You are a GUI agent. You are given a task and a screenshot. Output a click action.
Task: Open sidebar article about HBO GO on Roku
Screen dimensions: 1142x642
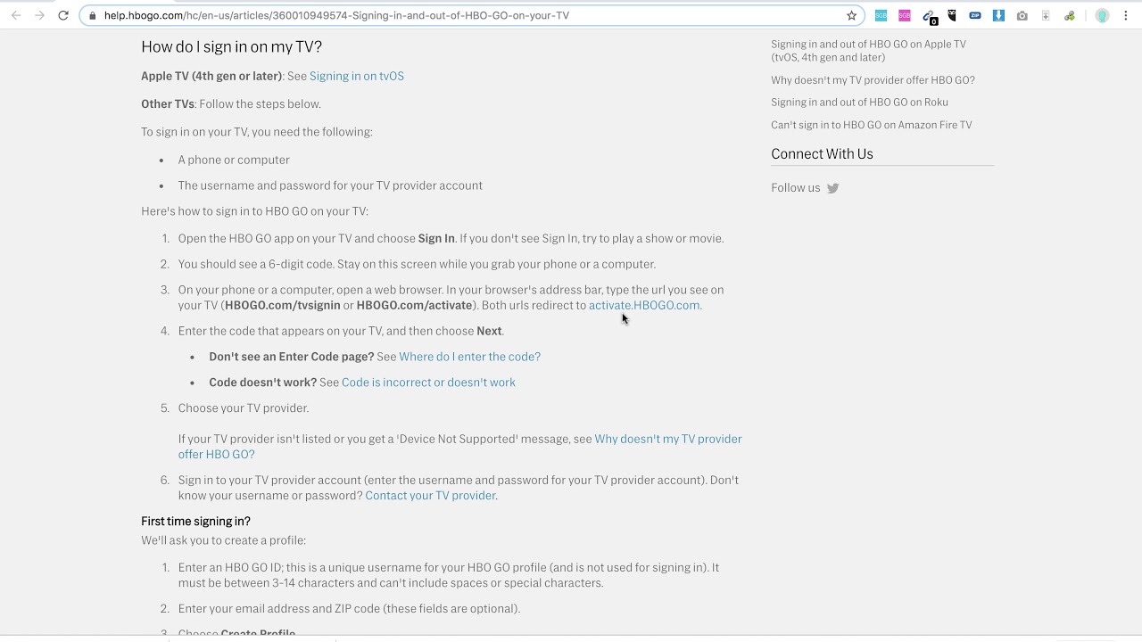click(x=859, y=103)
